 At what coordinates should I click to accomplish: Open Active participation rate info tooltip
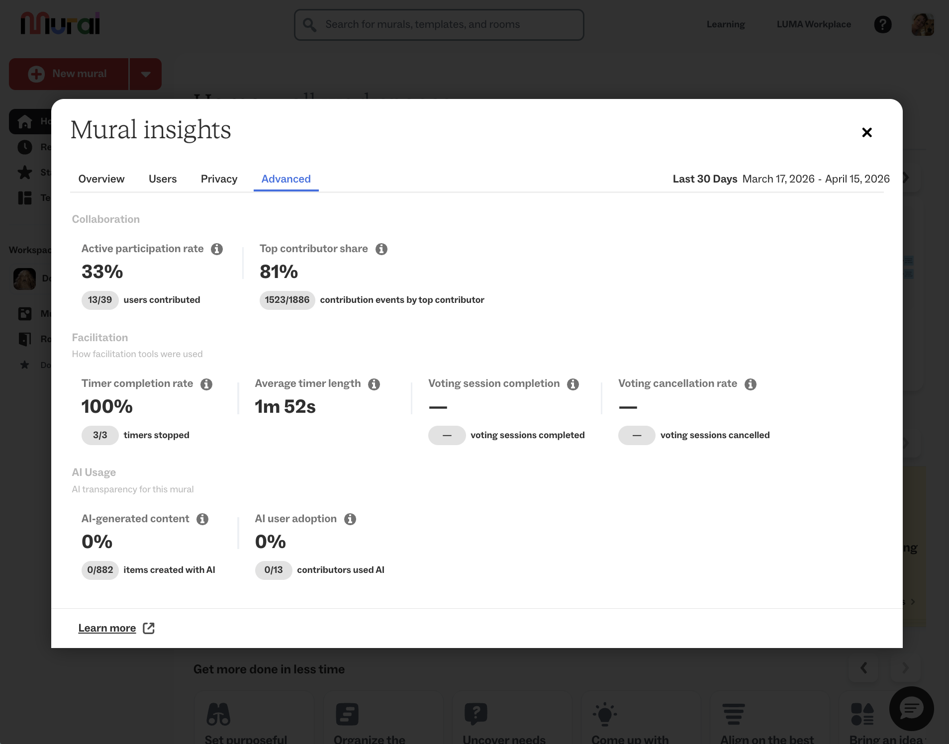point(217,249)
